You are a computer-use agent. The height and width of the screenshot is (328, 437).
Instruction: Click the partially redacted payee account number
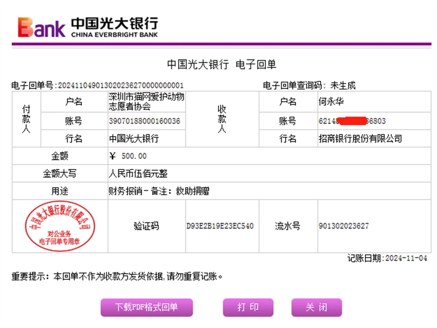click(x=352, y=121)
